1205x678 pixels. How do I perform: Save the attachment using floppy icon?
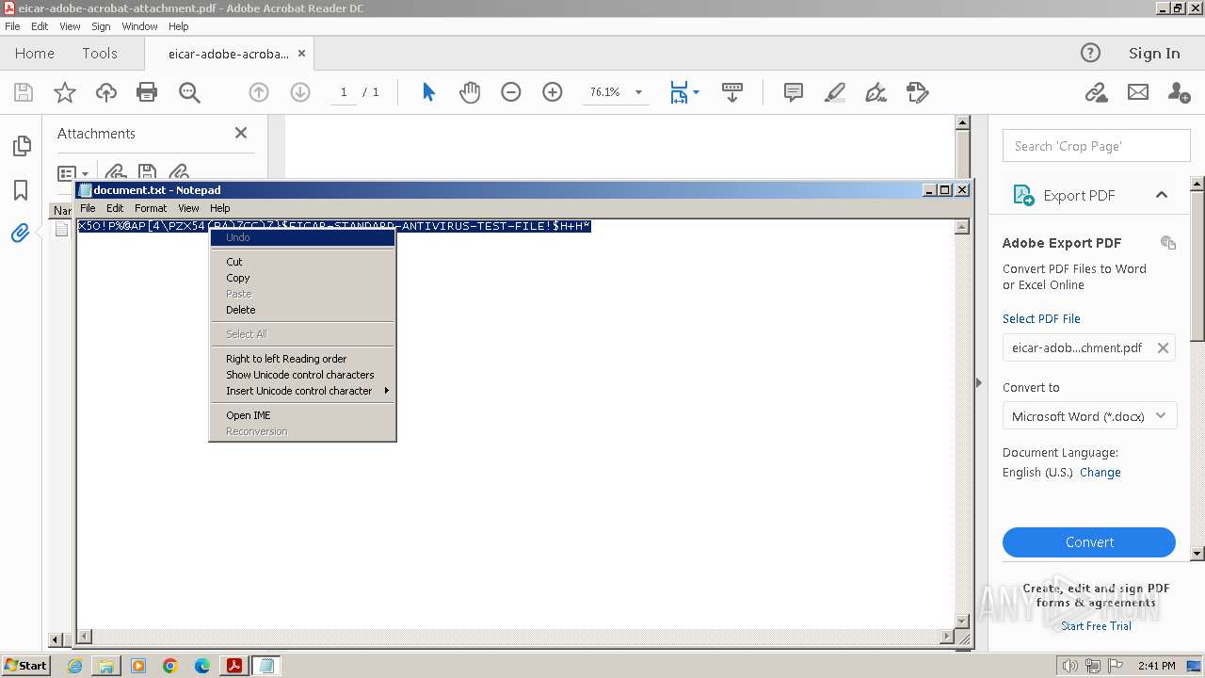click(x=147, y=173)
